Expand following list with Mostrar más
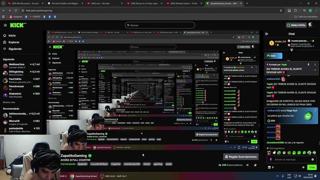320x180 pixels. click(x=9, y=102)
